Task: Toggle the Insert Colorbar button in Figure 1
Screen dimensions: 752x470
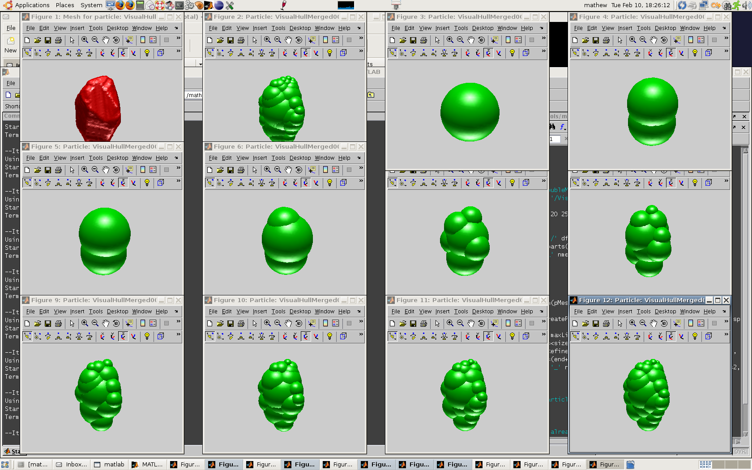Action: [143, 40]
